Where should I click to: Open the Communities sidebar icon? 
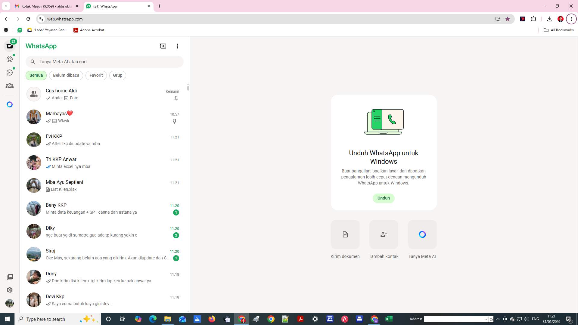[10, 86]
